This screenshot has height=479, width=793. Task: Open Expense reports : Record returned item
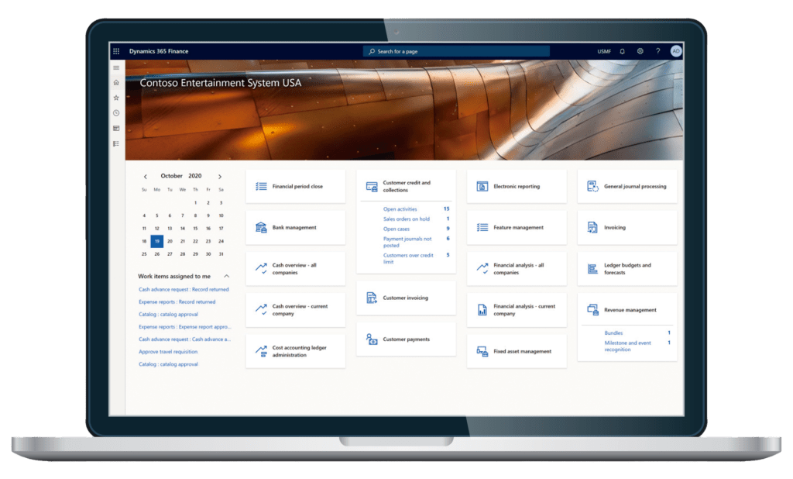click(177, 302)
